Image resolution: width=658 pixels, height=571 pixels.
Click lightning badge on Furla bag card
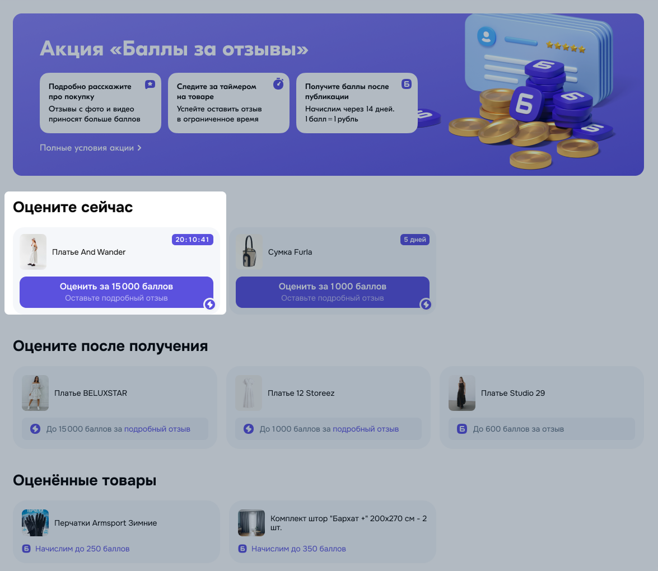tap(426, 305)
